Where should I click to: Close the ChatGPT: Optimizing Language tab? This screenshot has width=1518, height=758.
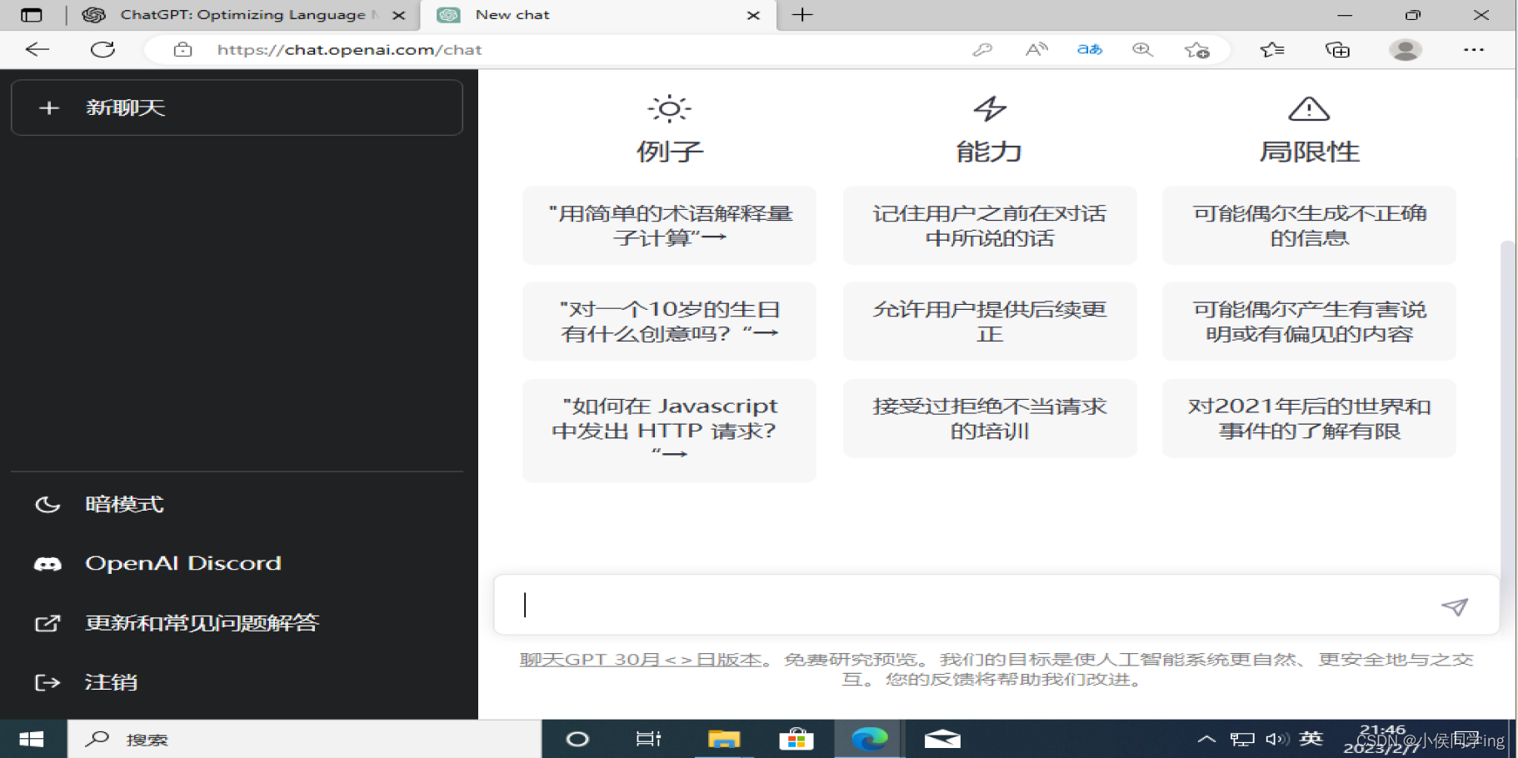[x=398, y=15]
